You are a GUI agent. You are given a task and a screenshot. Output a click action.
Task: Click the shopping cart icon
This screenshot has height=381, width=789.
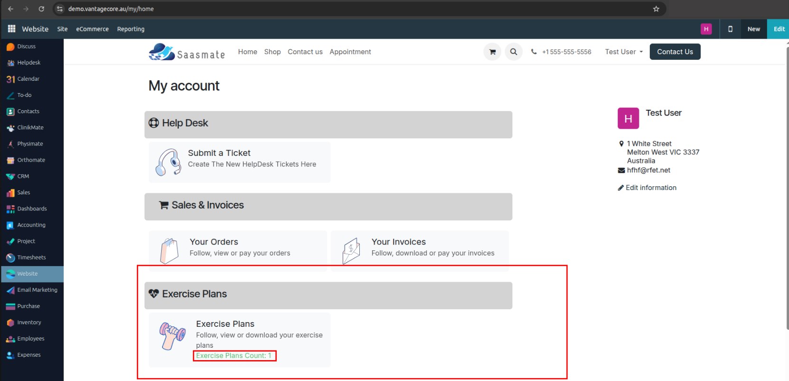(492, 52)
